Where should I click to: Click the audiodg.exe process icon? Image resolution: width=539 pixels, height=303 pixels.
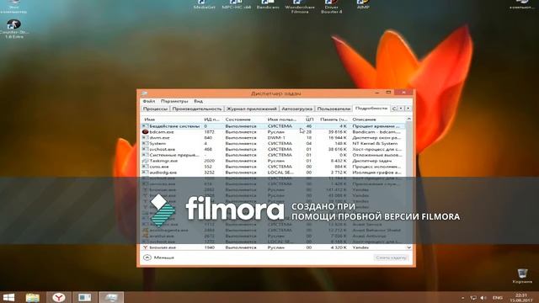click(x=145, y=173)
